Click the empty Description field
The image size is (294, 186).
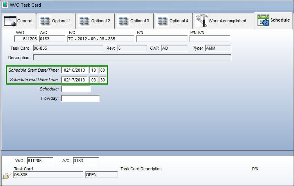pyautogui.click(x=132, y=58)
